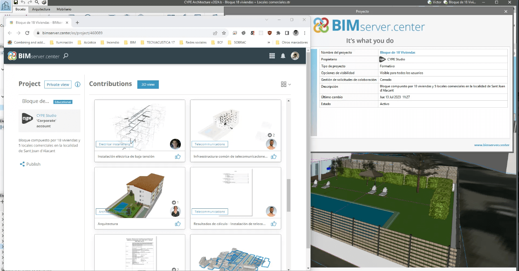The width and height of the screenshot is (519, 271).
Task: Click the project info circle icon
Action: click(77, 85)
